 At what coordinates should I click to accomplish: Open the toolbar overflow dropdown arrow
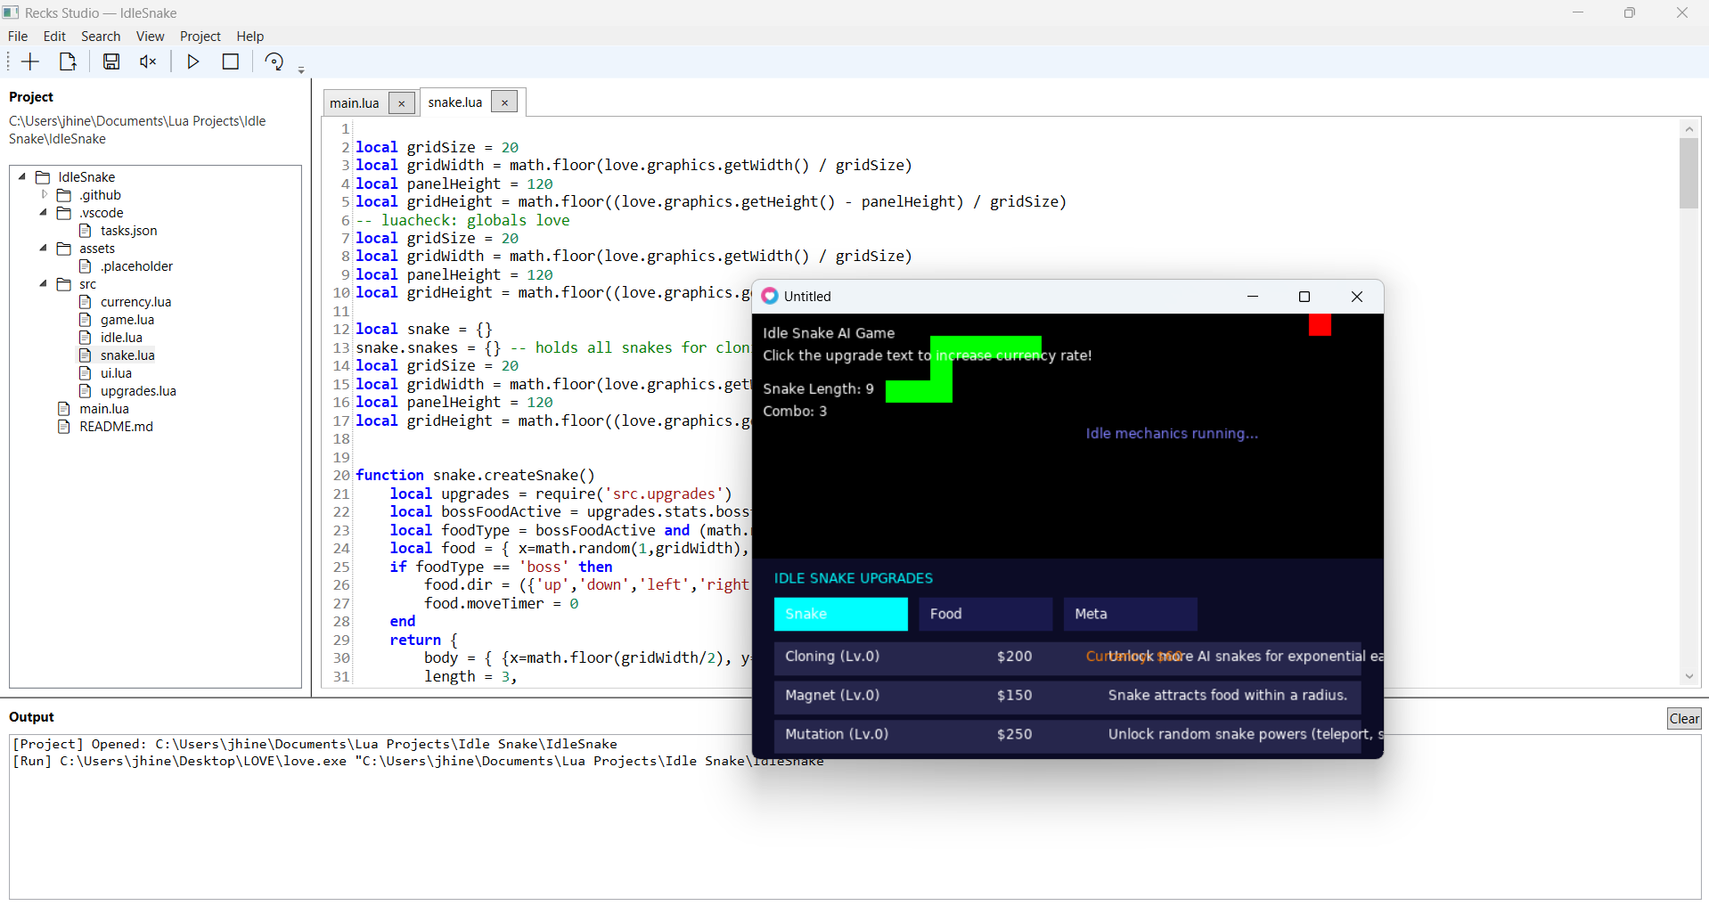(x=301, y=69)
